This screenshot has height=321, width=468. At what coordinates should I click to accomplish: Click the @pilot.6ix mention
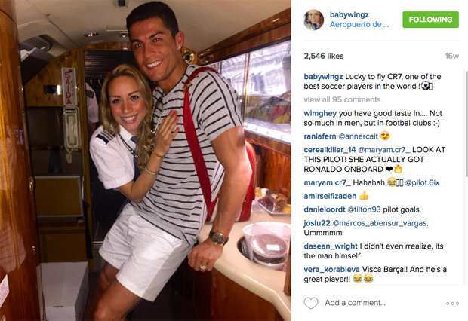tap(422, 182)
